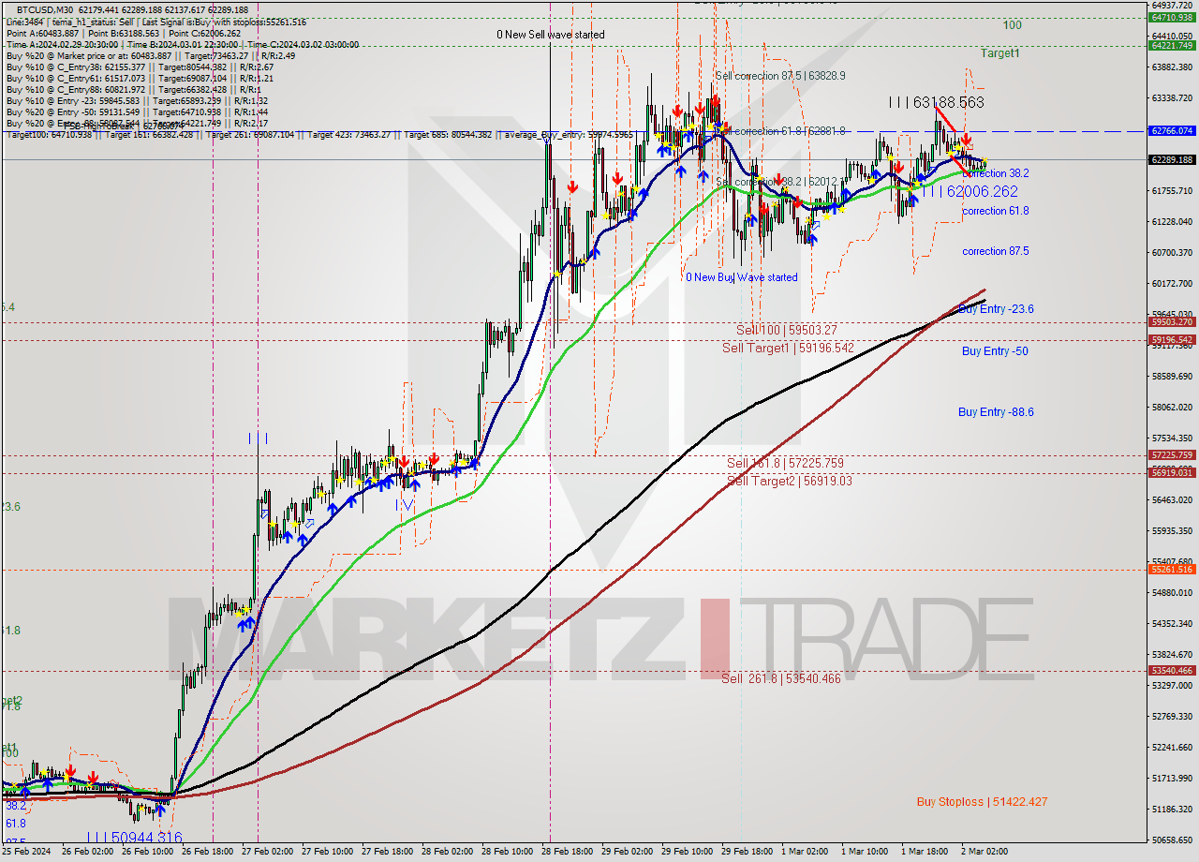Select the '| | | 63188.563' wave label
The width and height of the screenshot is (1199, 862).
[x=937, y=102]
